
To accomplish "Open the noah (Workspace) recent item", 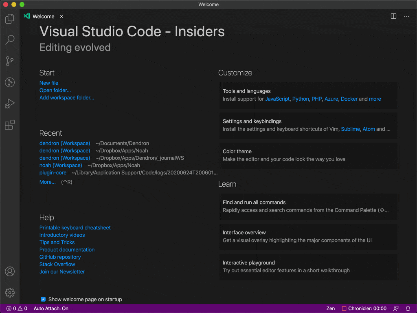I will tap(61, 165).
